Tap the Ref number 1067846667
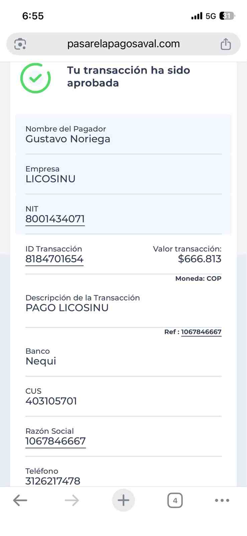This screenshot has width=247, height=536. tap(201, 332)
